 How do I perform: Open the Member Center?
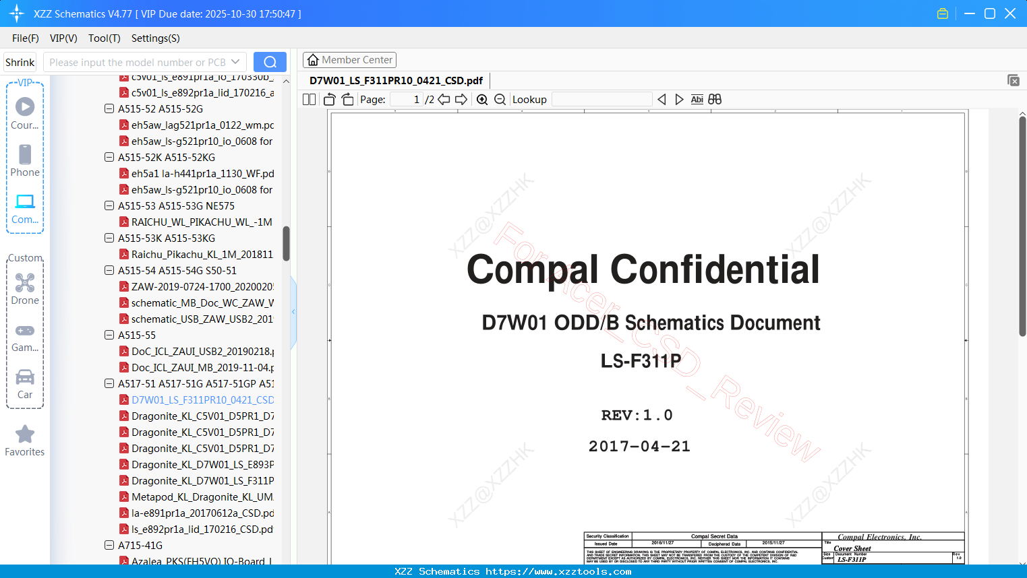tap(349, 60)
